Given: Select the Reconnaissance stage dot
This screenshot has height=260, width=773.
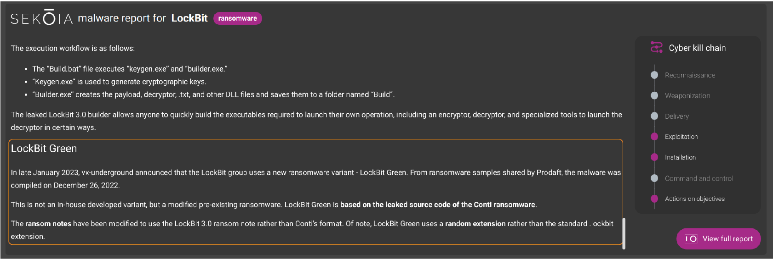Looking at the screenshot, I should (654, 75).
